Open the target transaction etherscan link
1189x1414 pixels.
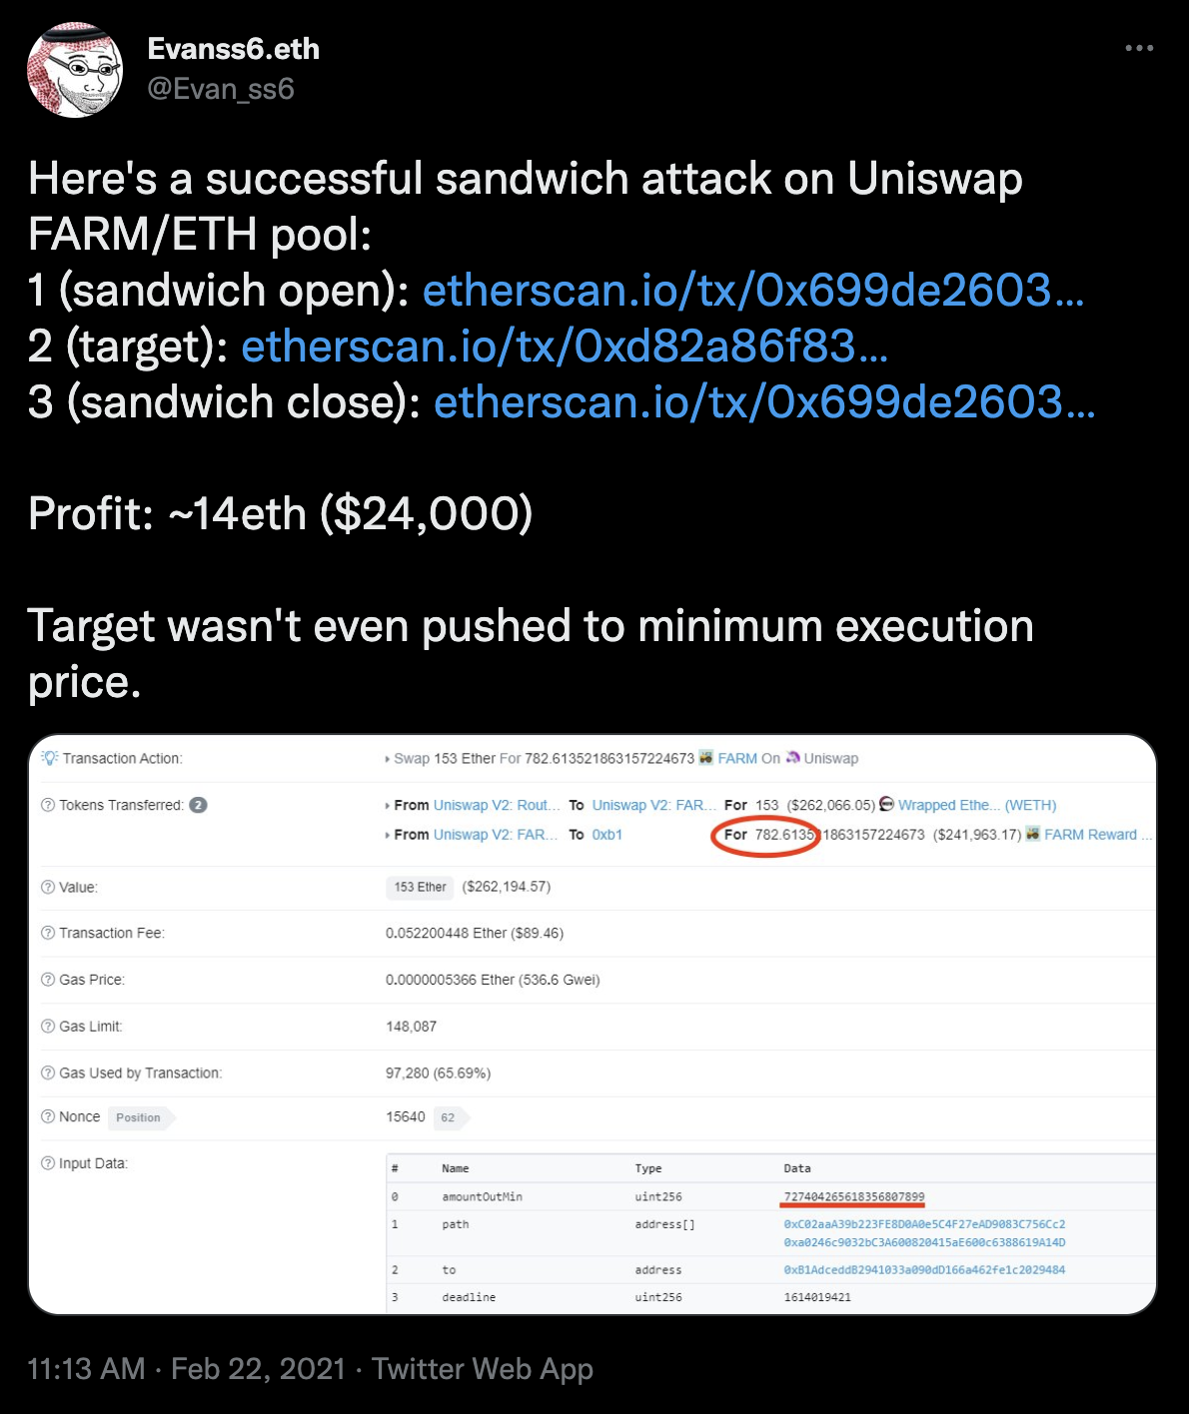coord(564,347)
